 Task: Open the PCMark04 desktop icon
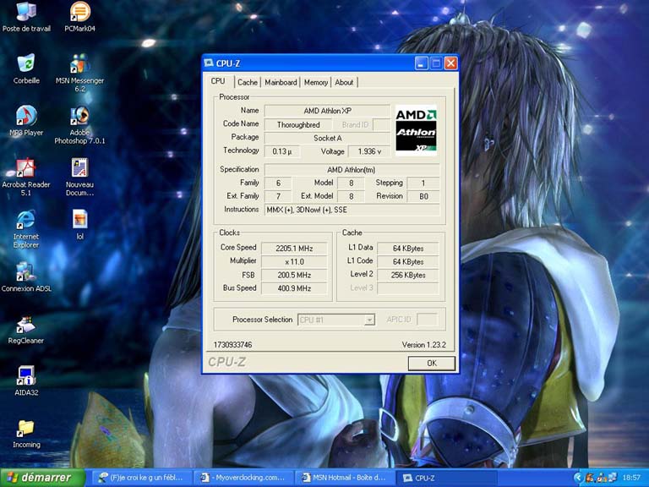pos(79,13)
